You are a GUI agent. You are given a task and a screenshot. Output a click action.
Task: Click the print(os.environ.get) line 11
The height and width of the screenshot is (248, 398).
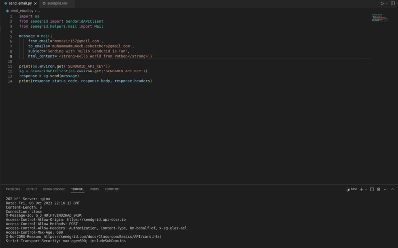coord(65,66)
